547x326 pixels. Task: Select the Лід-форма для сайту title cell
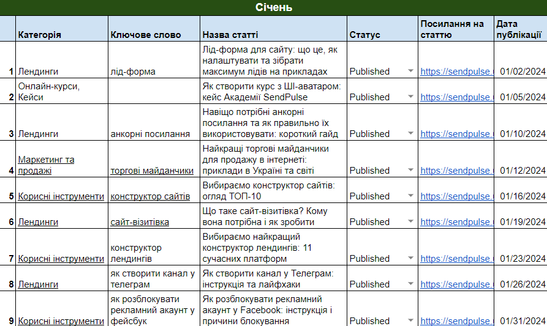click(x=273, y=59)
